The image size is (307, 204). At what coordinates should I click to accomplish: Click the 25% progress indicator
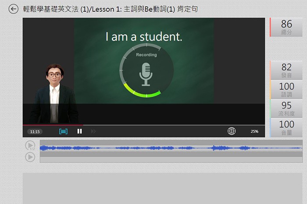coord(254,131)
